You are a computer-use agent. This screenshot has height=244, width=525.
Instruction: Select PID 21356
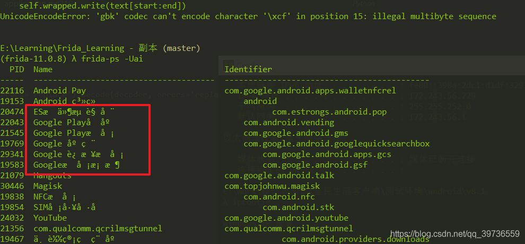(12, 229)
